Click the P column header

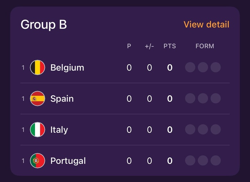(x=129, y=46)
